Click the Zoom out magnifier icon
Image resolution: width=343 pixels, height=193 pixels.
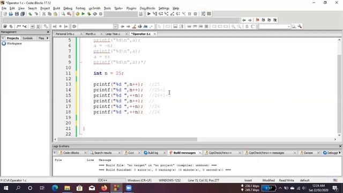[x=239, y=26]
